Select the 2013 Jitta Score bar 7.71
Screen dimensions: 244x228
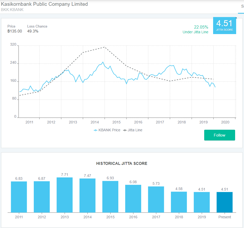click(x=65, y=195)
